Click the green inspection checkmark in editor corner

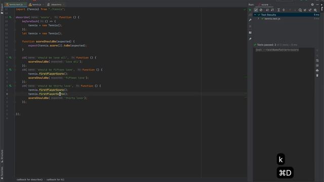(x=245, y=9)
